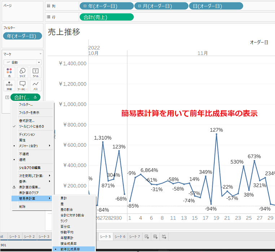Open the Size (サイズ) marks card
This screenshot has width=275, height=252.
(22, 72)
